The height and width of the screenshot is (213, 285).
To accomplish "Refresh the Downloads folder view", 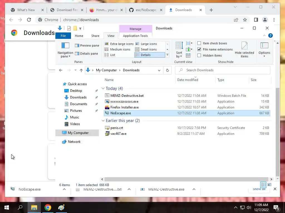I will pos(167,70).
